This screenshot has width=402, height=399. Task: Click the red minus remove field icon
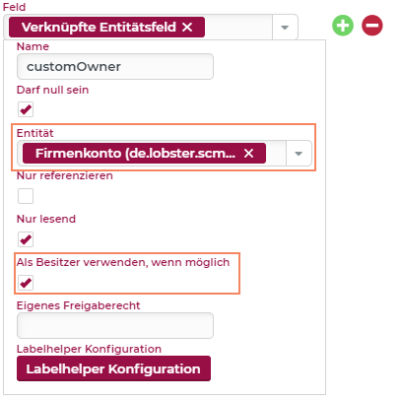click(372, 26)
